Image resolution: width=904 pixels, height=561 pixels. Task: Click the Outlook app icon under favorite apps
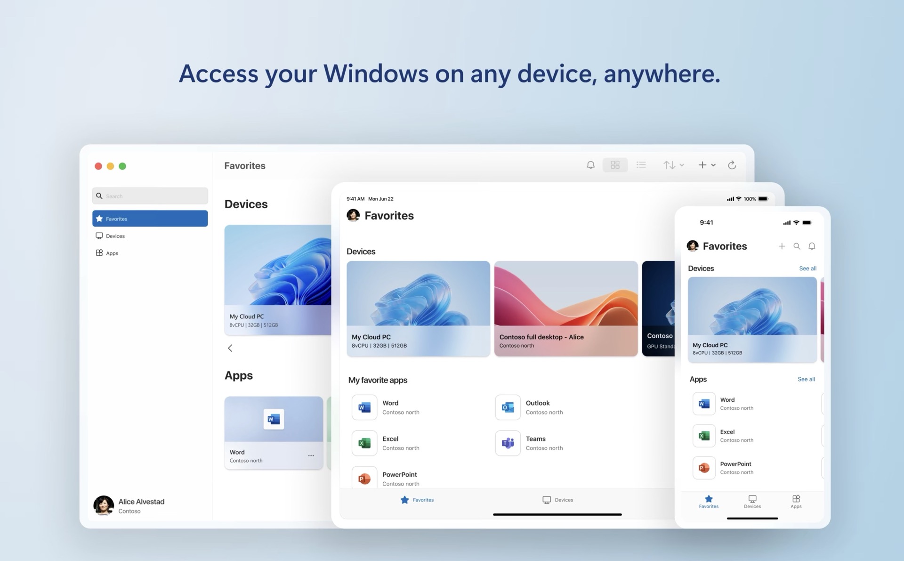(x=508, y=407)
